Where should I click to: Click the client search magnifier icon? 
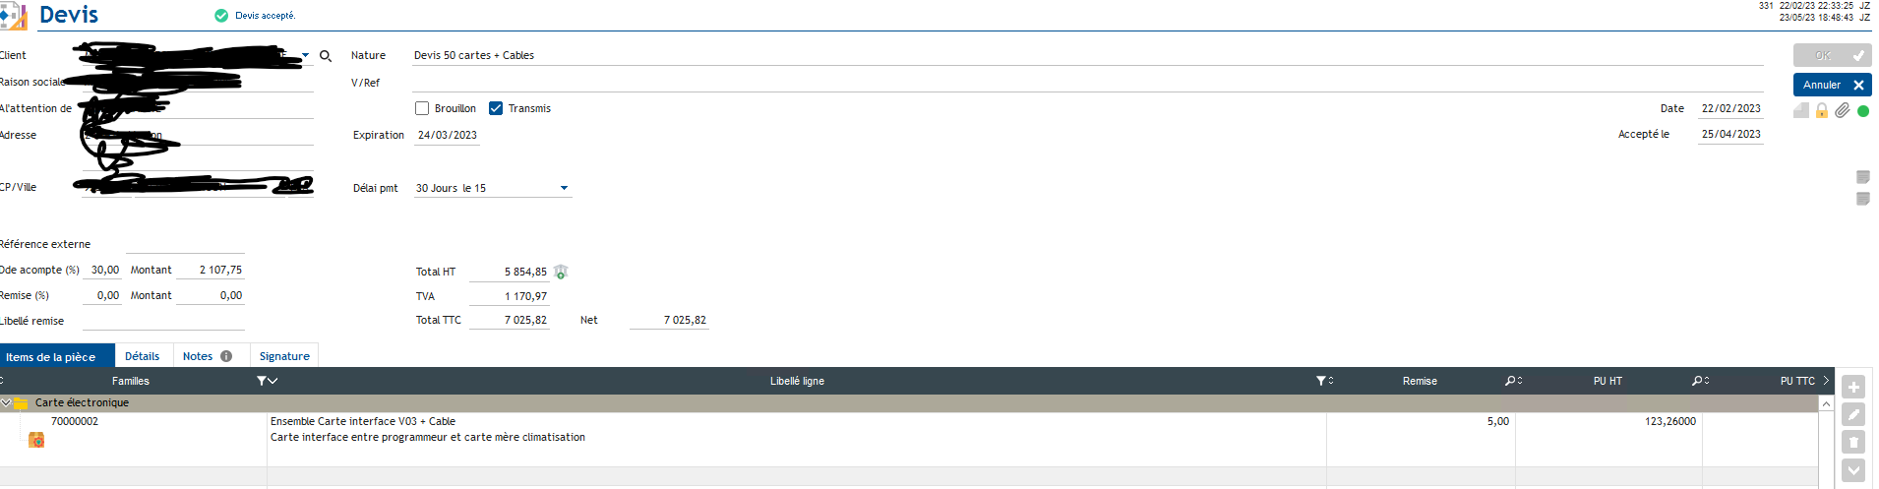coord(326,56)
